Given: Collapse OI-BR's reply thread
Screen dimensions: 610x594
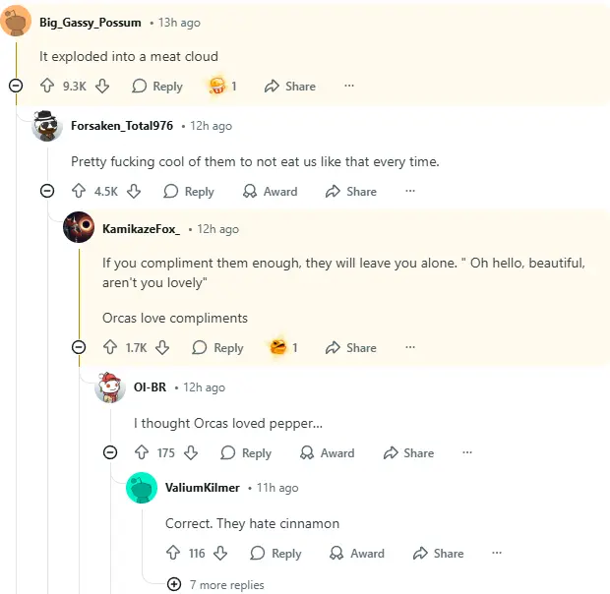Looking at the screenshot, I should 110,453.
